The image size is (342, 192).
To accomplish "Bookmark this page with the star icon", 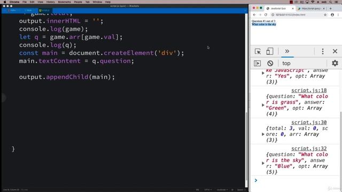I will pos(325,15).
